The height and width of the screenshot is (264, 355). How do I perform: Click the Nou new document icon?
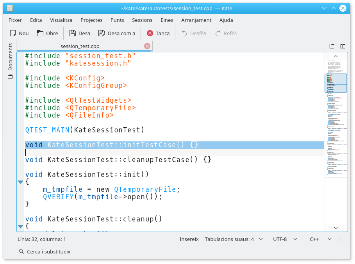pos(13,34)
